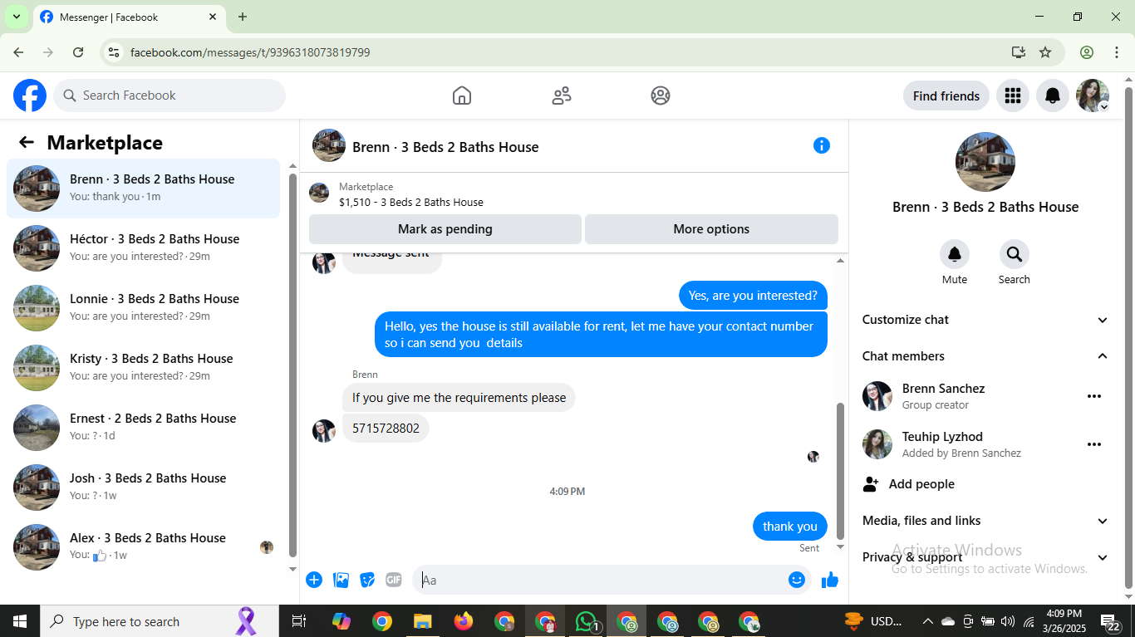Open Josh's 3 Beds 2 Baths conversation
This screenshot has width=1135, height=637.
143,488
